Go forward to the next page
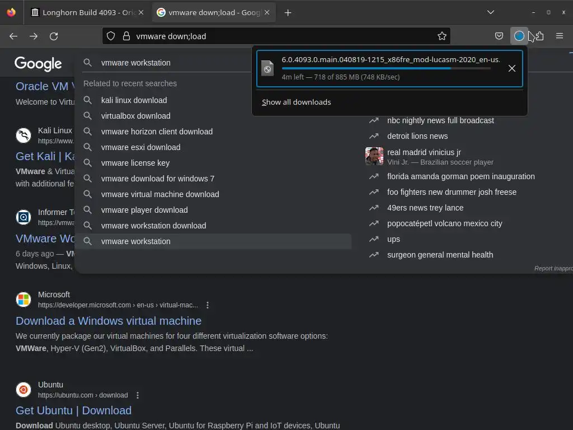This screenshot has height=430, width=573. 34,36
